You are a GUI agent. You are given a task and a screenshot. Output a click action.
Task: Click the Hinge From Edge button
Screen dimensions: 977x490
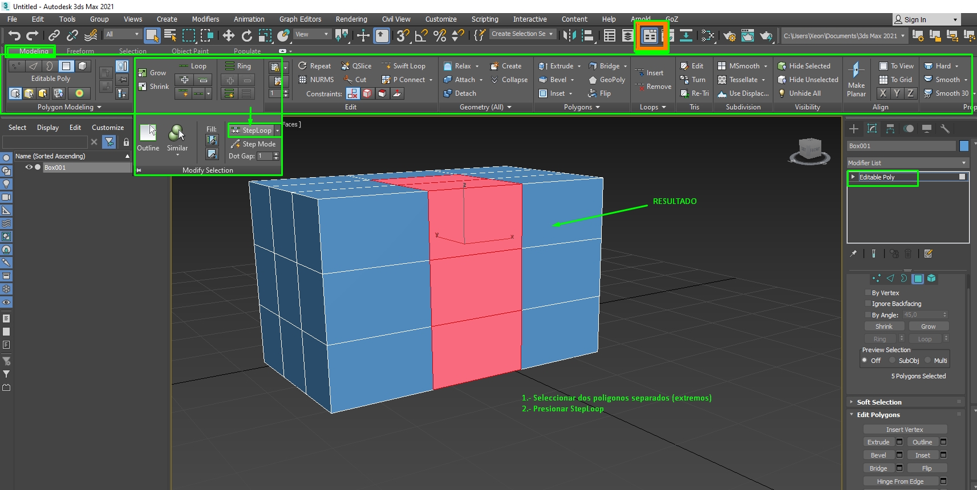coord(900,481)
